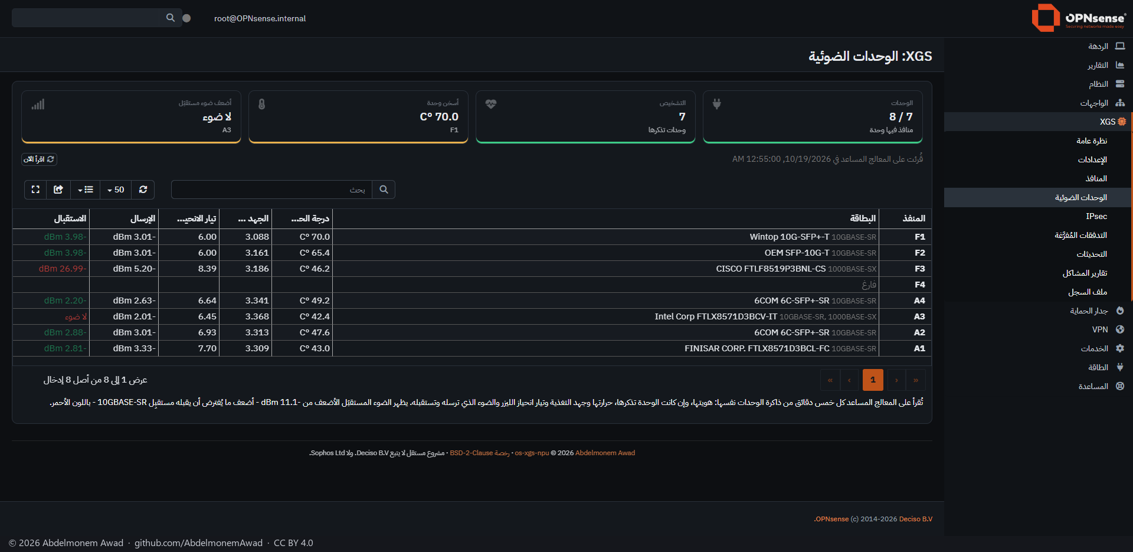
Task: Click the OPNsense logo
Action: click(x=1079, y=18)
